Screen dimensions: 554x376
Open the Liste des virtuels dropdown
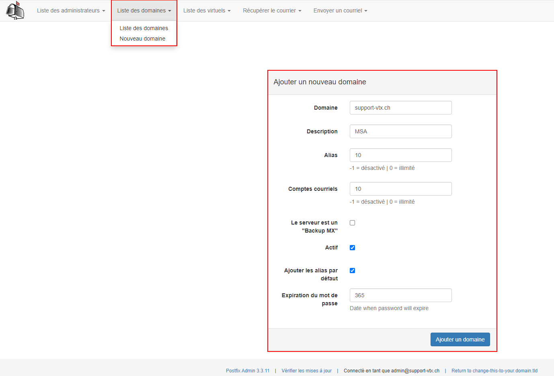[207, 10]
